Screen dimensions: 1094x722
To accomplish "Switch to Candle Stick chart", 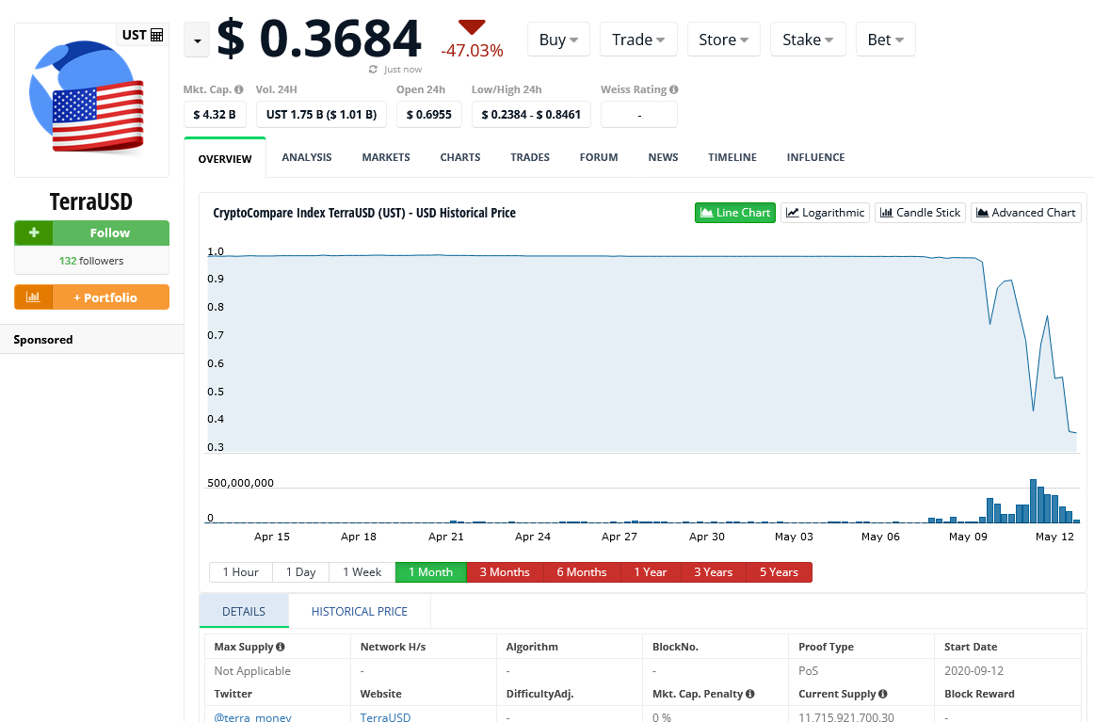I will [920, 213].
